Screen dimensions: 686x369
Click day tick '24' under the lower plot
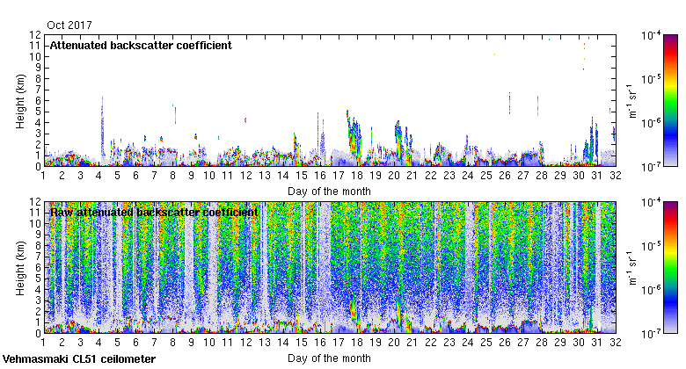coord(468,343)
